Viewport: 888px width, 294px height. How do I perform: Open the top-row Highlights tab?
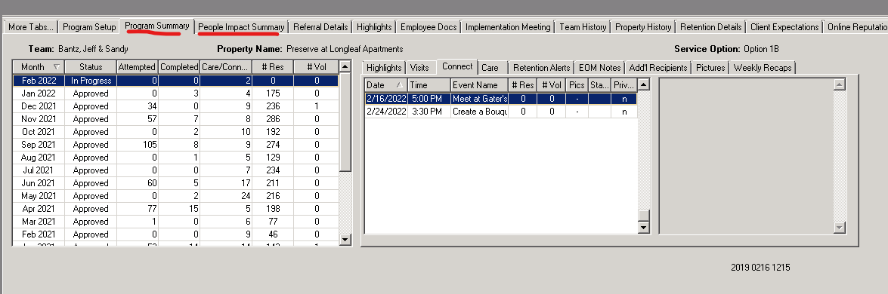click(374, 27)
